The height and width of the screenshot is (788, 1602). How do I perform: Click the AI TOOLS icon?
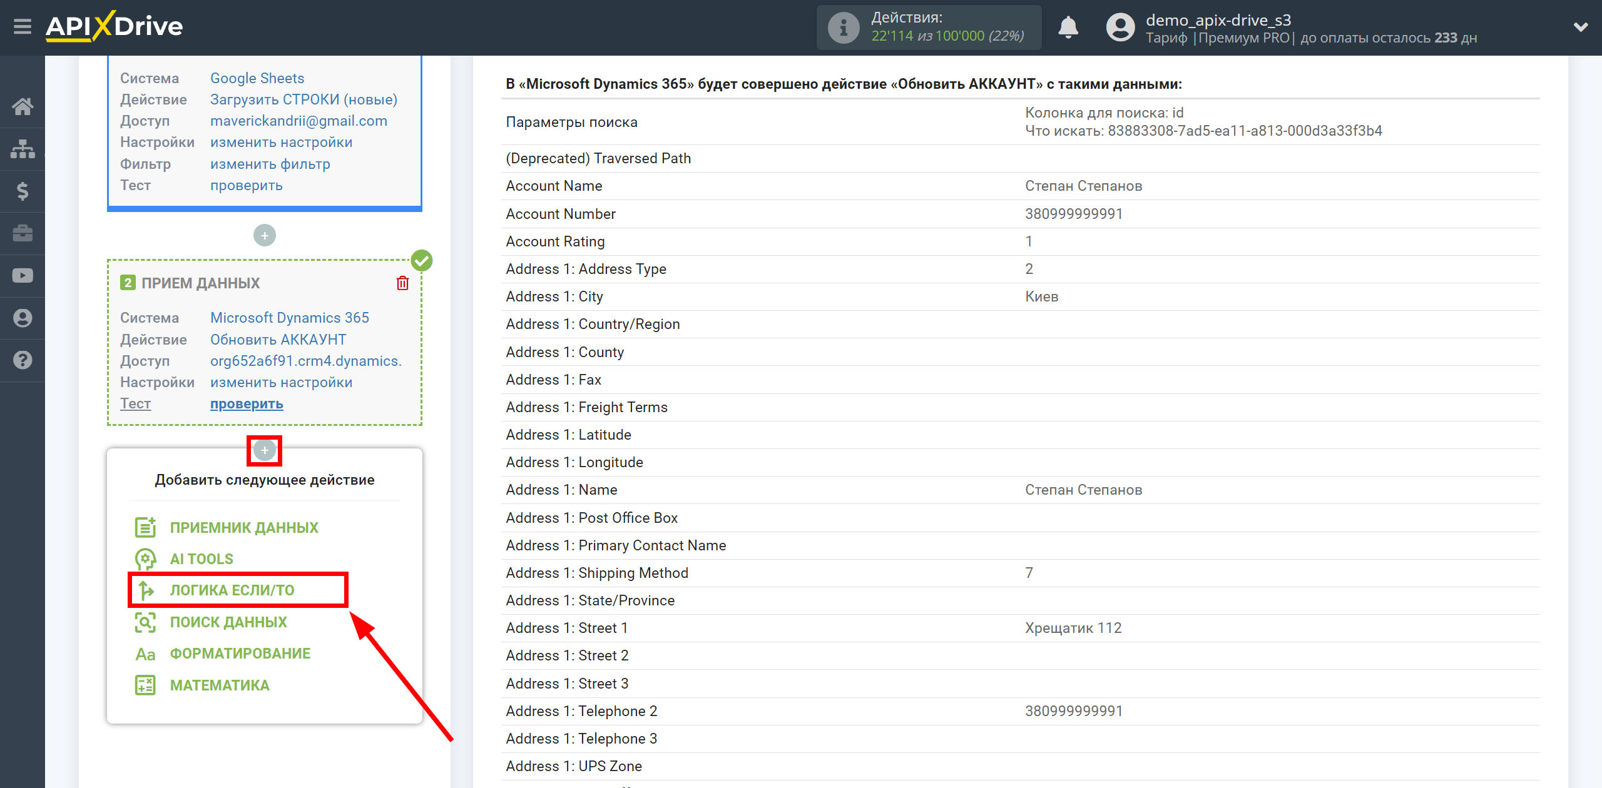coord(145,558)
